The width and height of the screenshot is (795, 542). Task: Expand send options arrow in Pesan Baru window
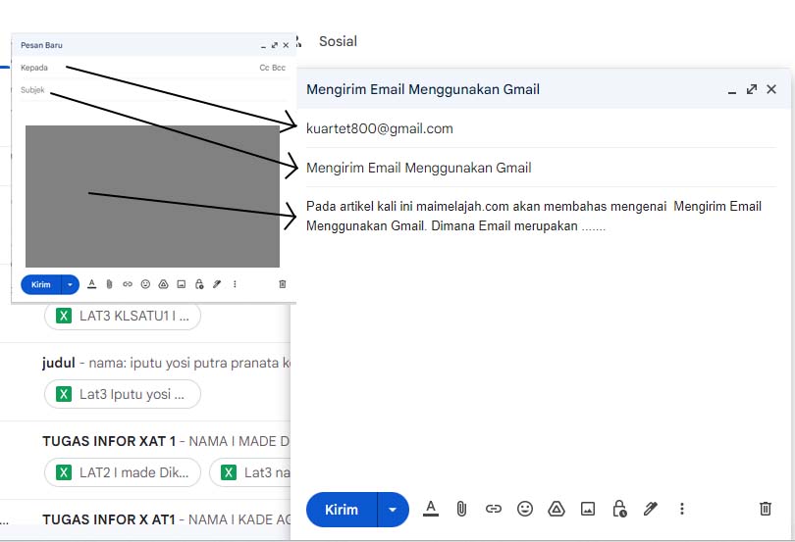70,284
